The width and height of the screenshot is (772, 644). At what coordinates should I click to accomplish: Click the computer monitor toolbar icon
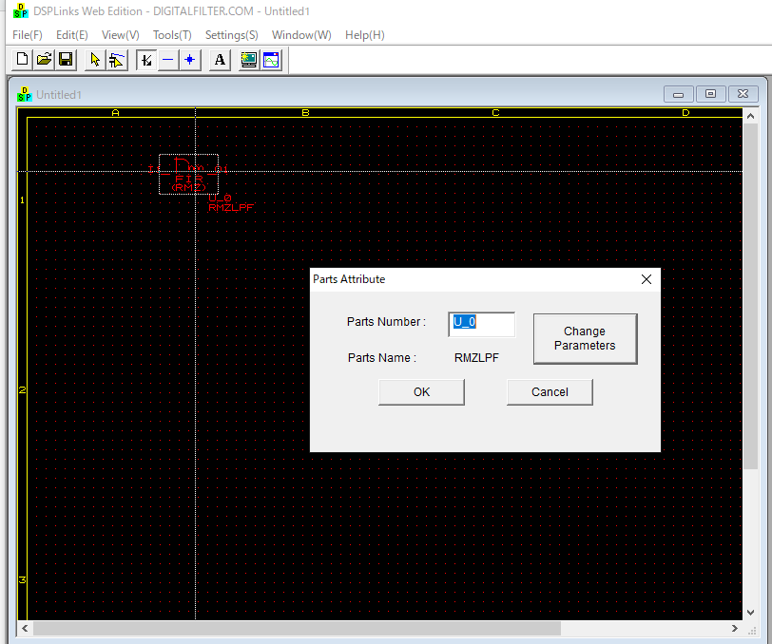pyautogui.click(x=249, y=60)
